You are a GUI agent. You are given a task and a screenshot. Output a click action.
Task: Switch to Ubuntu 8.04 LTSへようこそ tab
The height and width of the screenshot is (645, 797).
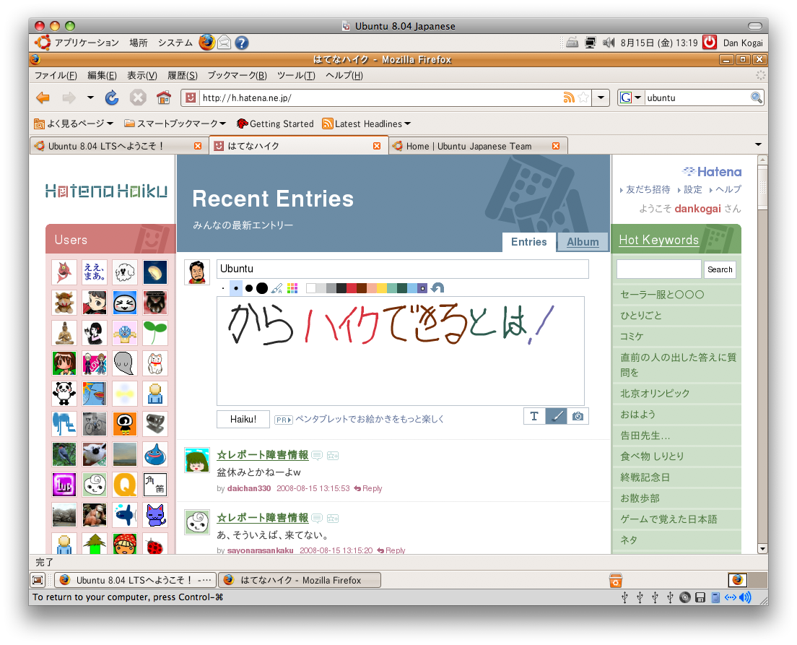coord(118,146)
